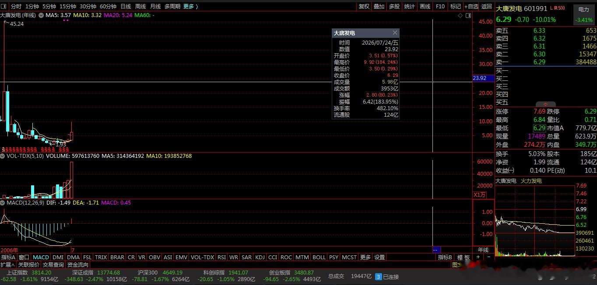Image resolution: width=597 pixels, height=285 pixels.
Task: Switch to 日线 daily chart
Action: (126, 7)
